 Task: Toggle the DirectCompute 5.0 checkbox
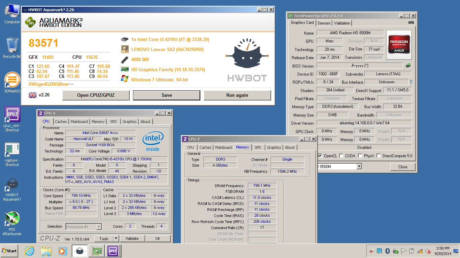click(379, 156)
